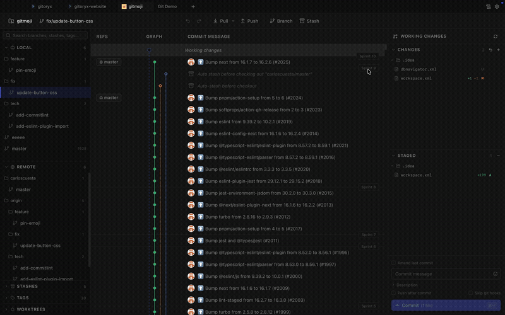505x315 pixels.
Task: Stage all changes with the plus icon
Action: (x=498, y=50)
